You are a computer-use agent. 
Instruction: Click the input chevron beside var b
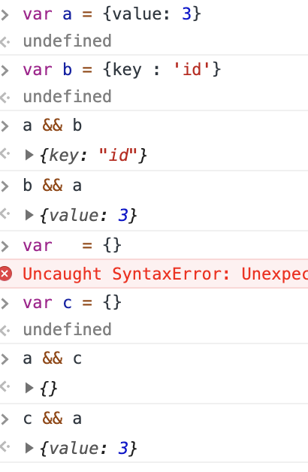click(5, 70)
